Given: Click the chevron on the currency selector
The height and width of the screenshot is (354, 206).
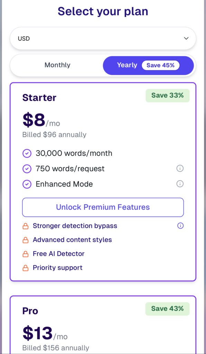Looking at the screenshot, I should 186,38.
